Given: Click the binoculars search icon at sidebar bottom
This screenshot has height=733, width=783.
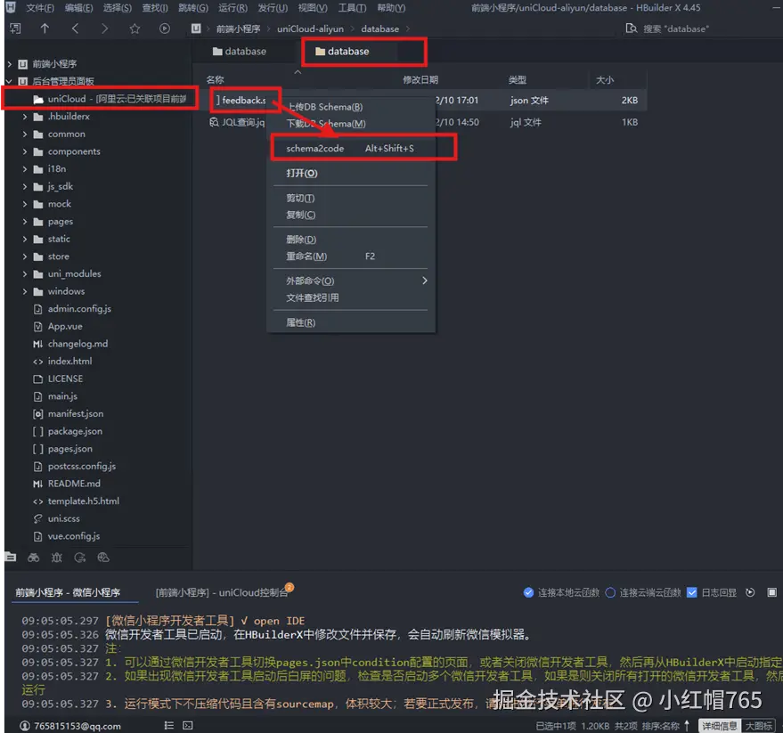Looking at the screenshot, I should [34, 558].
